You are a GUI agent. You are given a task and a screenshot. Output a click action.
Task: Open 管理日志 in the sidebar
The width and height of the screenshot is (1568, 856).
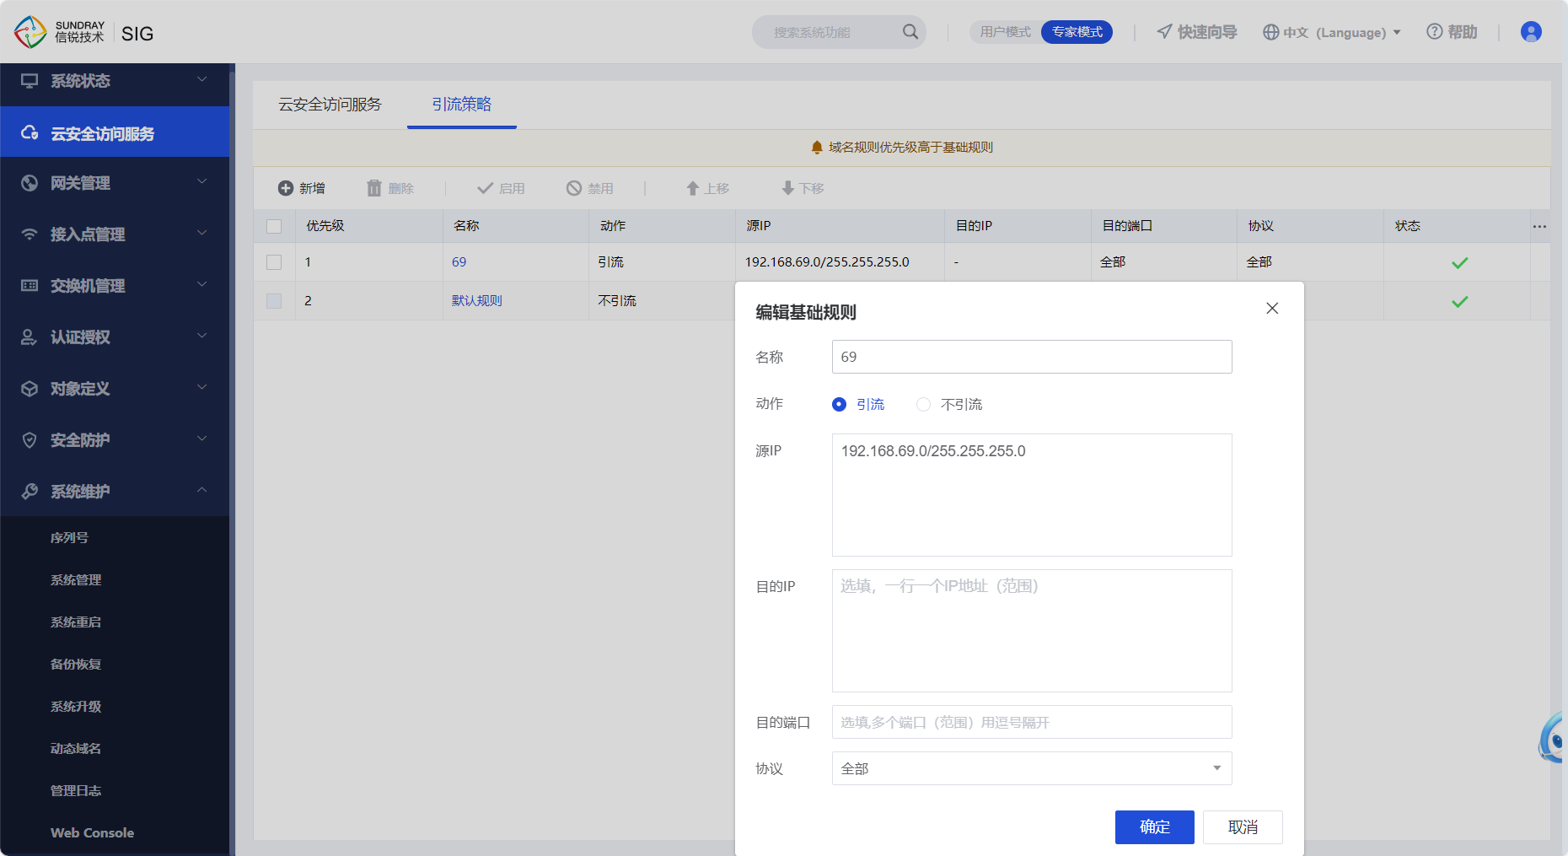coord(76,791)
